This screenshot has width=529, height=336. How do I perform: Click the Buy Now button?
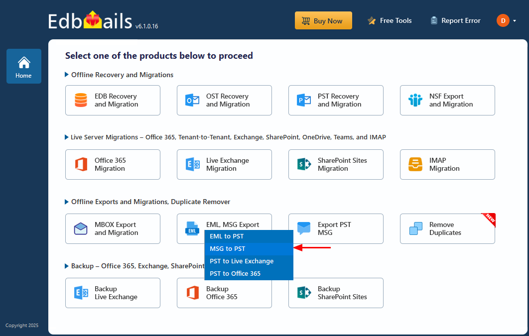[x=324, y=20]
